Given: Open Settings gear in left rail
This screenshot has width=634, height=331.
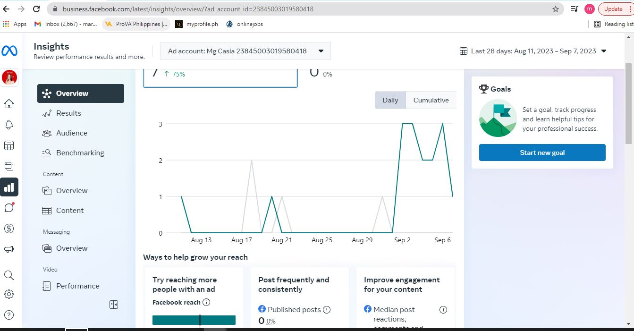Looking at the screenshot, I should tap(9, 294).
